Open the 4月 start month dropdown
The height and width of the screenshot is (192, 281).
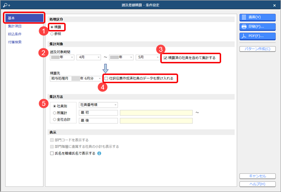pos(89,57)
